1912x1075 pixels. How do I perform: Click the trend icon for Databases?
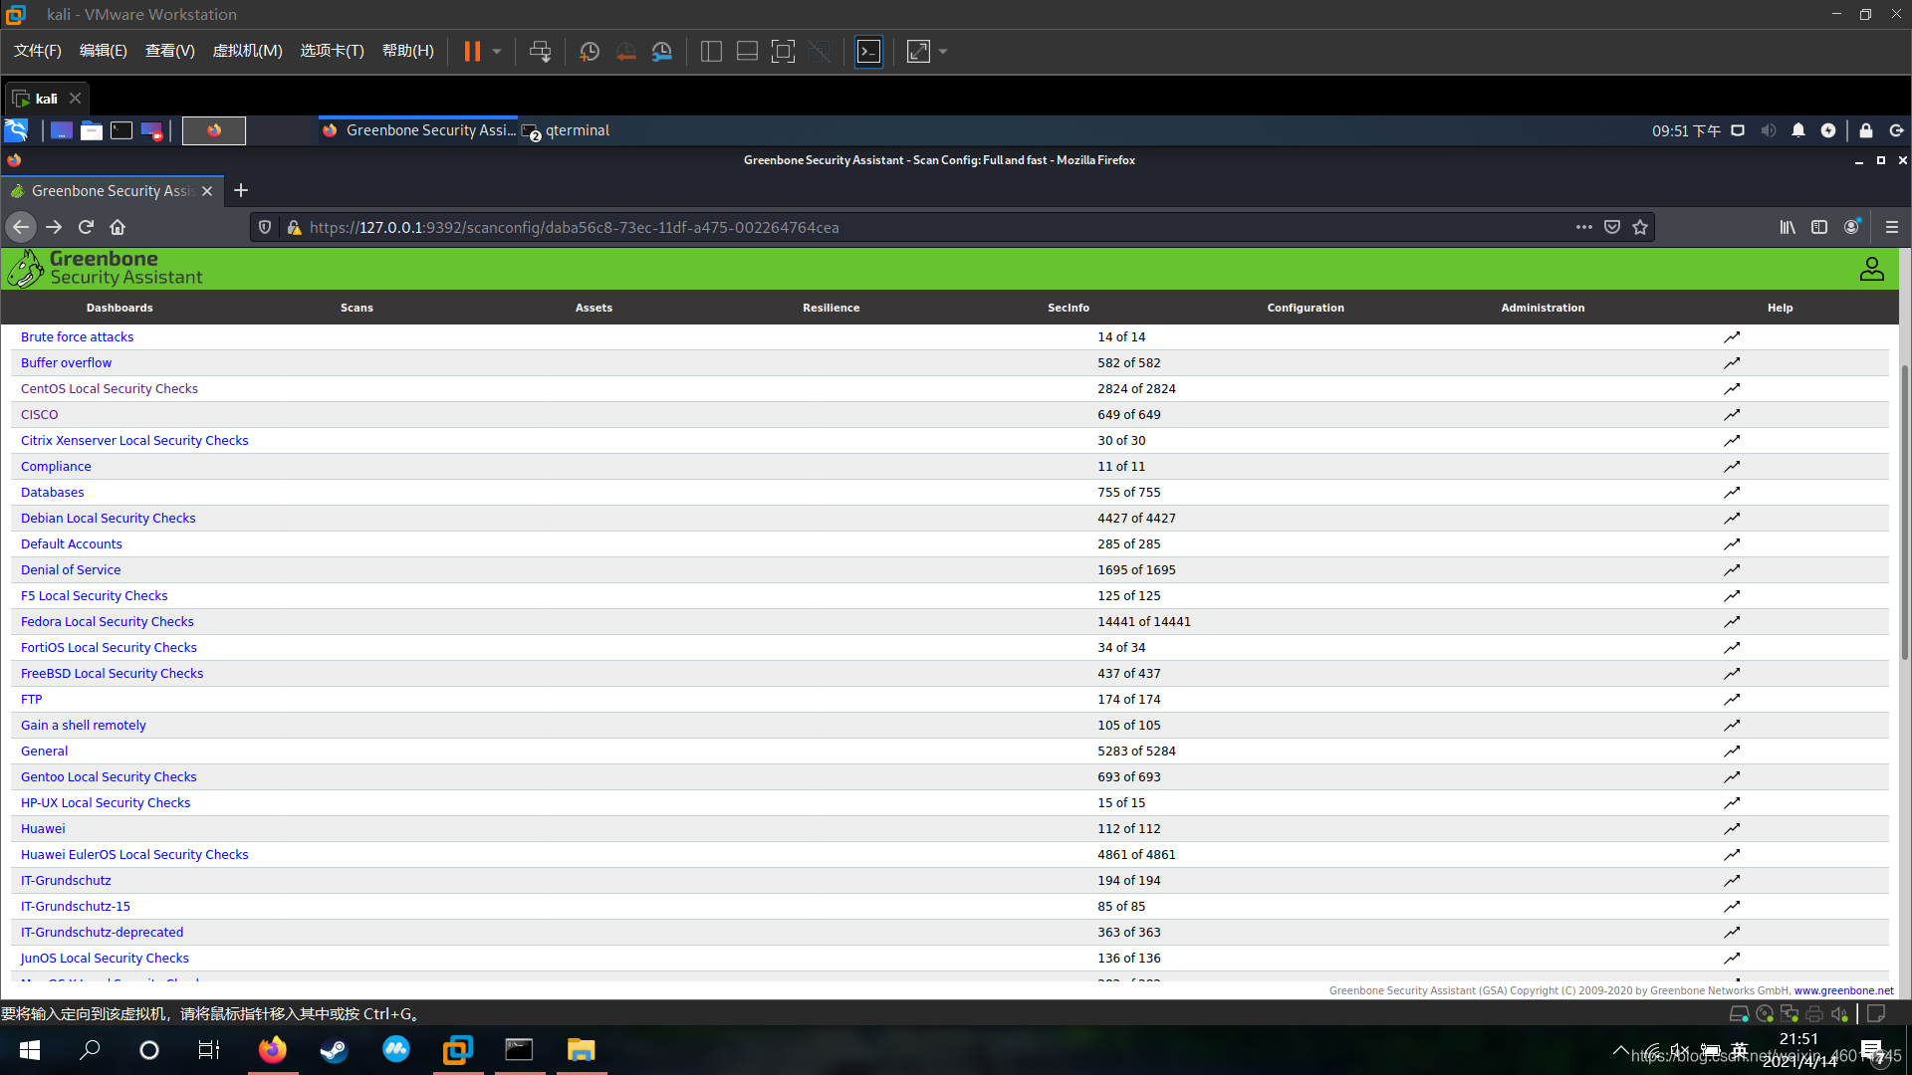pyautogui.click(x=1732, y=493)
